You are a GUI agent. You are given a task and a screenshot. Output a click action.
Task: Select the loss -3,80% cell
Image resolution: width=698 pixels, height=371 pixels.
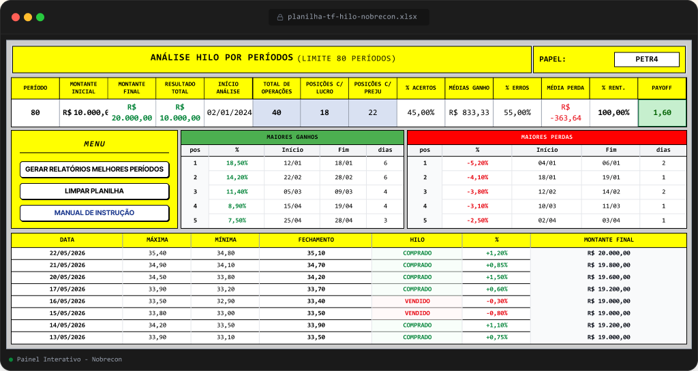[477, 192]
